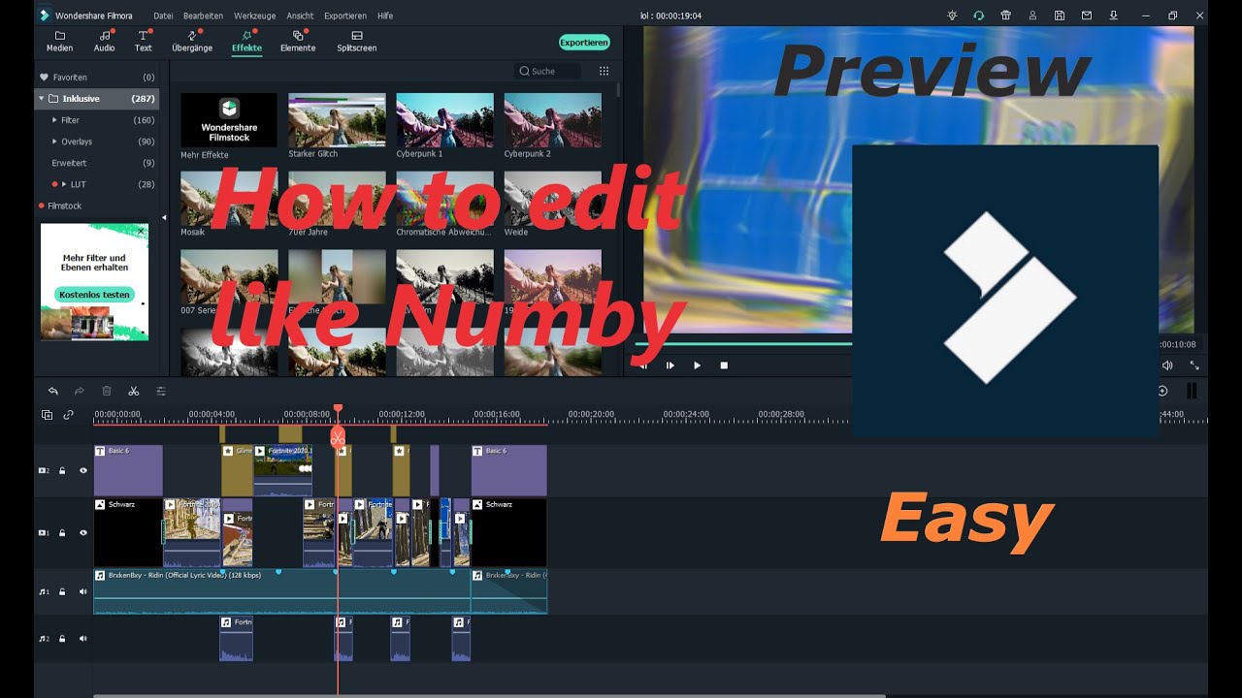
Task: Click the download icon
Action: pos(1113,16)
